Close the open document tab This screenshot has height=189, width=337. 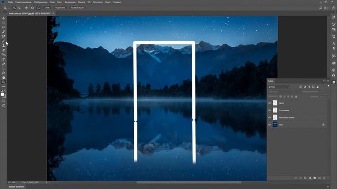(53, 13)
